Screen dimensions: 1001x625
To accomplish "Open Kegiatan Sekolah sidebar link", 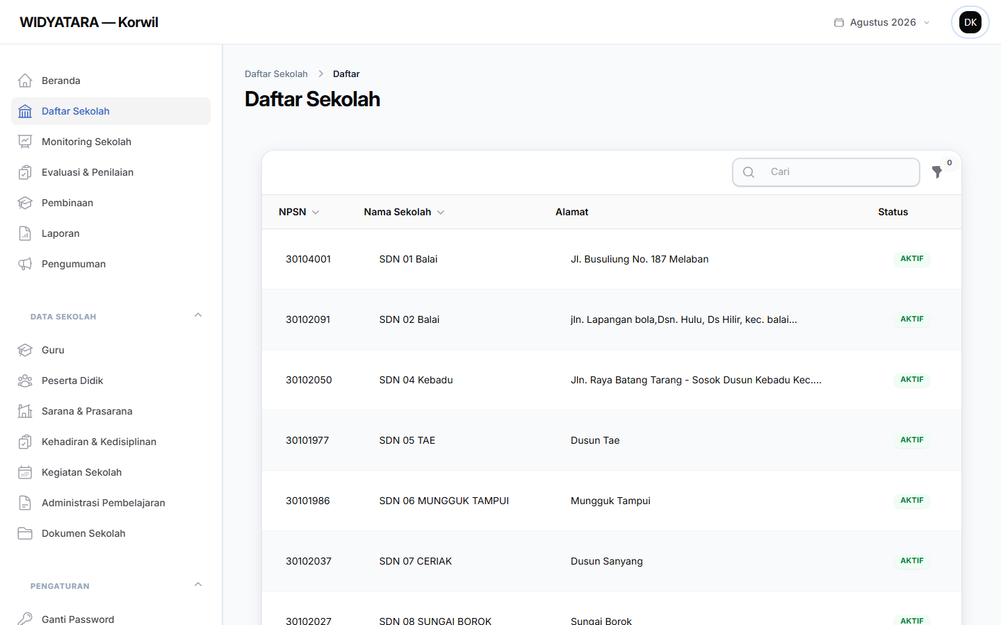I will [x=111, y=472].
